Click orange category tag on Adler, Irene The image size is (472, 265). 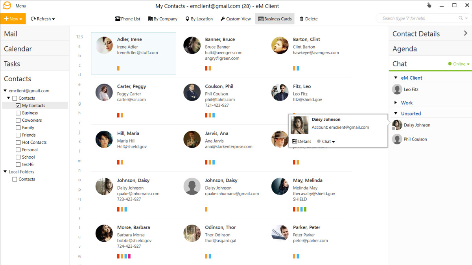[118, 68]
